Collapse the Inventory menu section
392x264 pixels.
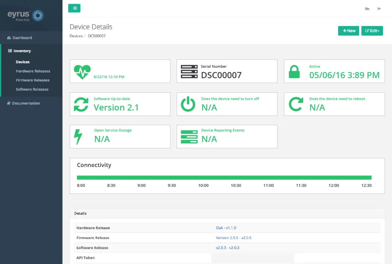tap(31, 51)
